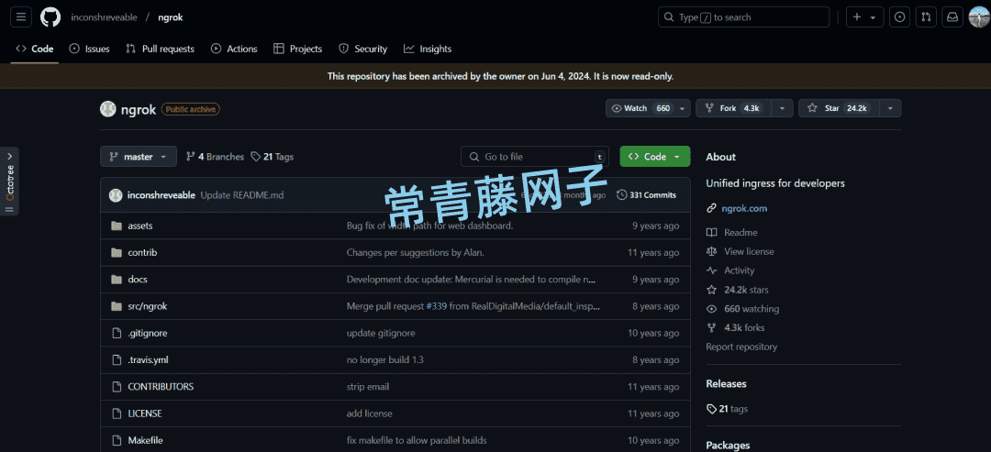This screenshot has width=991, height=452.
Task: Expand the green Code dropdown button
Action: click(654, 157)
